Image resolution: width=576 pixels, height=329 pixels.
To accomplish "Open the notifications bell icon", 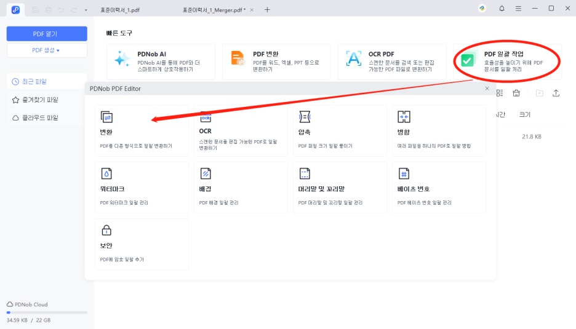I will point(502,8).
